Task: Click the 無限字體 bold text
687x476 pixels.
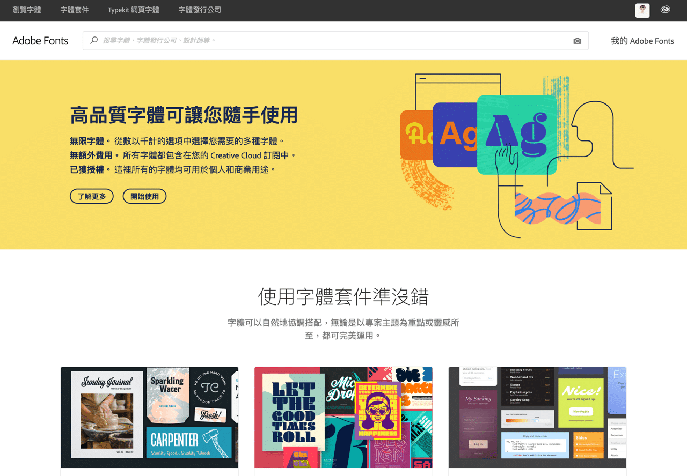Action: pos(87,141)
